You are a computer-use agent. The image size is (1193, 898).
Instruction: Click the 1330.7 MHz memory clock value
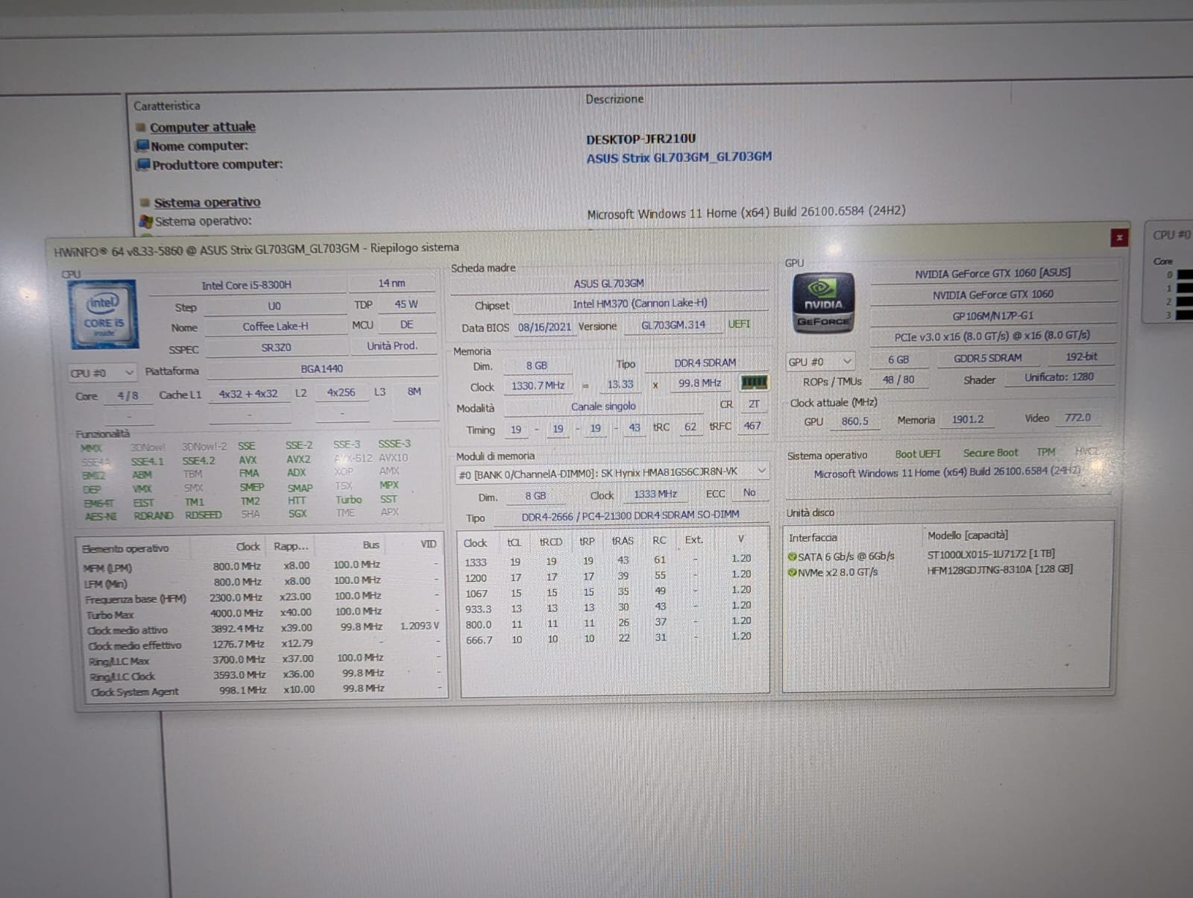coord(538,386)
